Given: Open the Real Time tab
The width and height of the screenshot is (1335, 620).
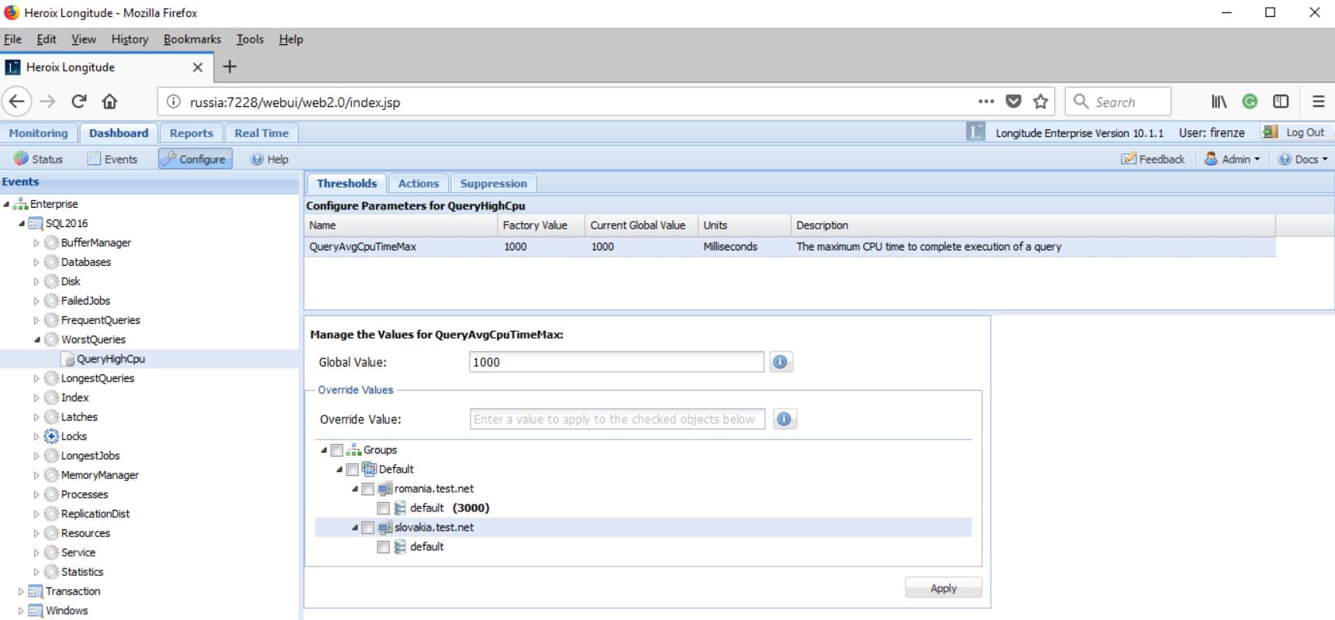Looking at the screenshot, I should (261, 133).
